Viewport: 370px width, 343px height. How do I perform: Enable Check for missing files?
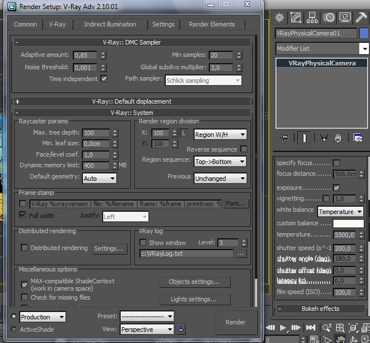click(24, 297)
